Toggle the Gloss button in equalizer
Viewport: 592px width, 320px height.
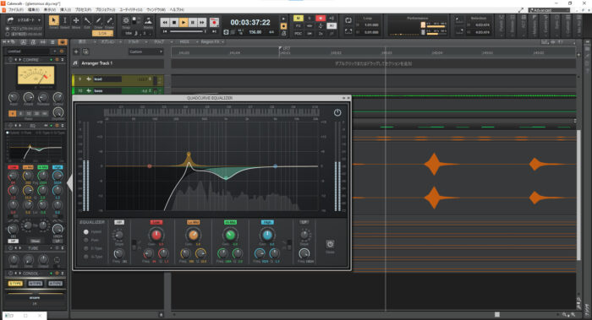pyautogui.click(x=330, y=244)
